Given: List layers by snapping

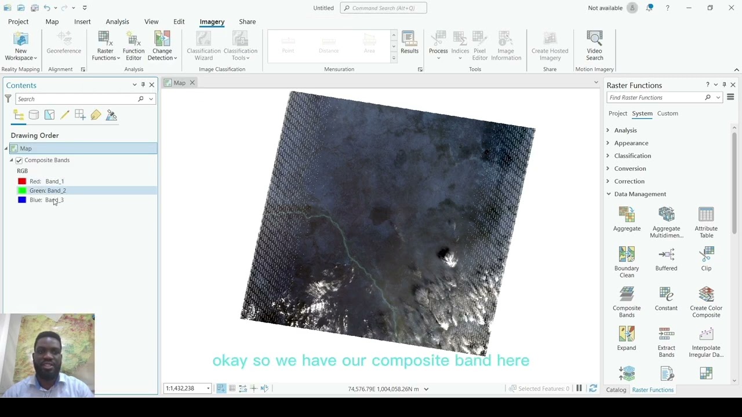Looking at the screenshot, I should pyautogui.click(x=80, y=115).
